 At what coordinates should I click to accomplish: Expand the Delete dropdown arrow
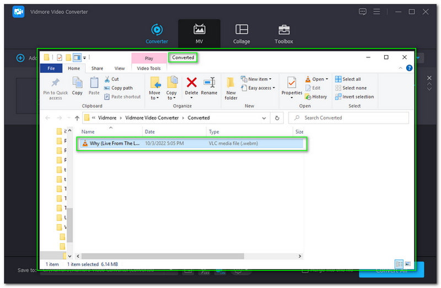pos(191,98)
